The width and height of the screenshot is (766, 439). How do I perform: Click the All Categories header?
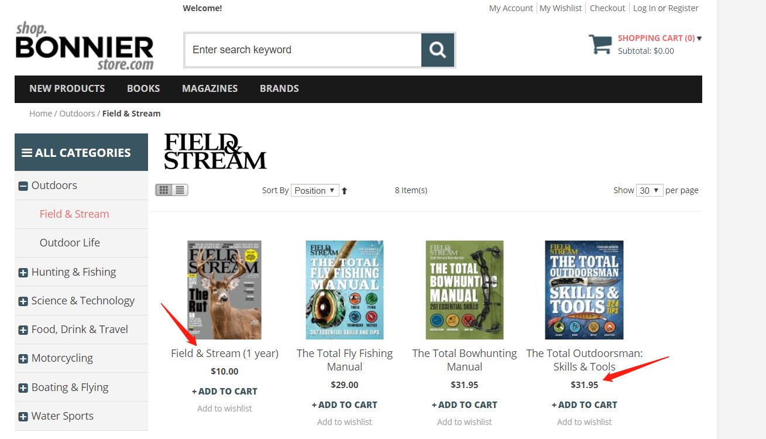[81, 152]
